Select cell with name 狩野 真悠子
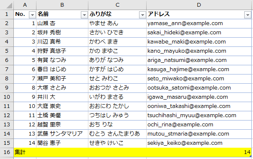This screenshot has height=159, width=253. point(62,51)
